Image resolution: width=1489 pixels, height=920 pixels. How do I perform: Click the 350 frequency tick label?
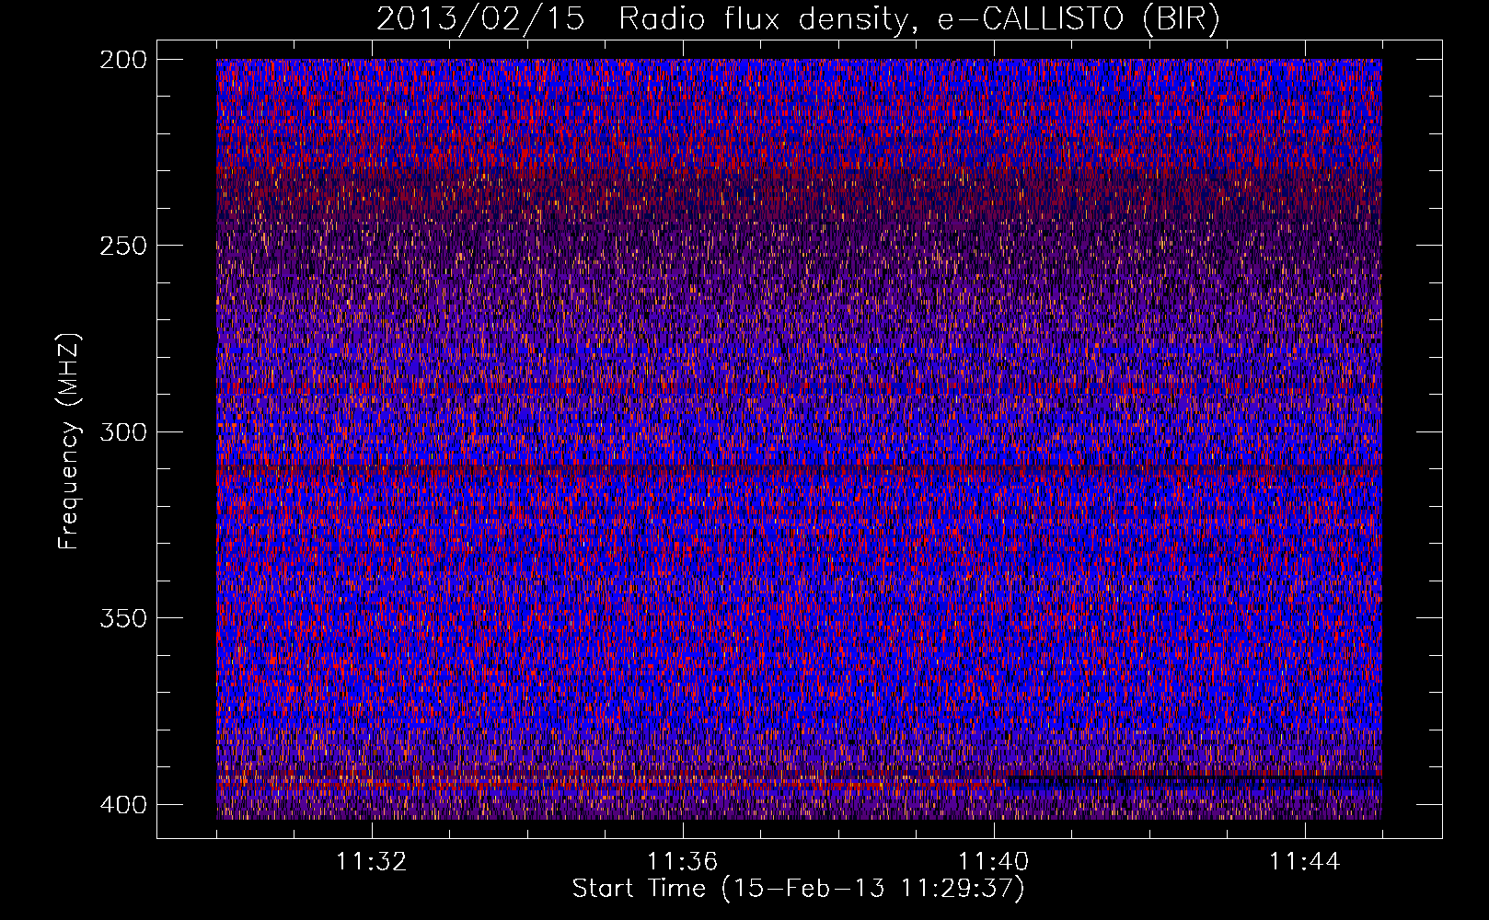122,617
